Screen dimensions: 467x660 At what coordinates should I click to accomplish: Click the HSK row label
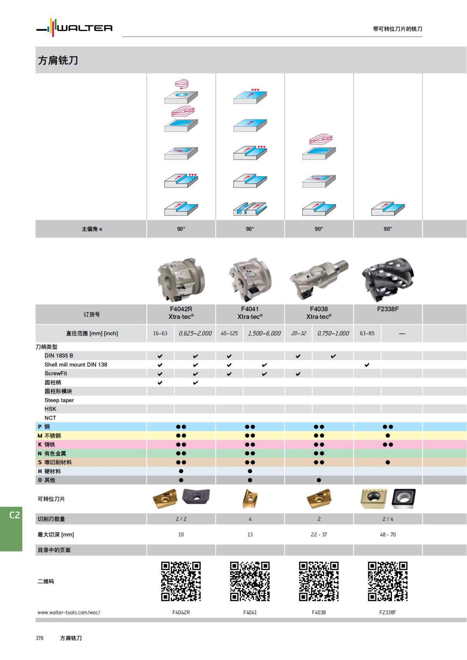(50, 409)
